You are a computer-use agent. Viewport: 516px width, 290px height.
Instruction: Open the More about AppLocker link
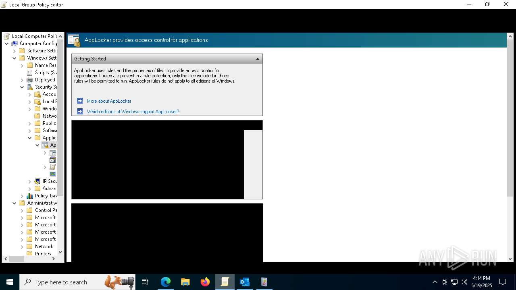109,101
